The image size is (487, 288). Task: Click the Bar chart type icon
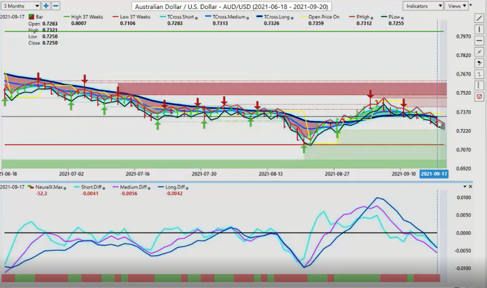(x=31, y=17)
